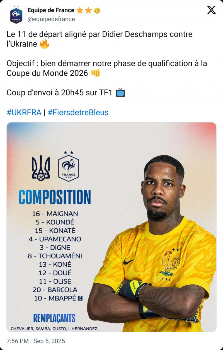Click the rooster emblem on the yellow jersey

[170, 263]
